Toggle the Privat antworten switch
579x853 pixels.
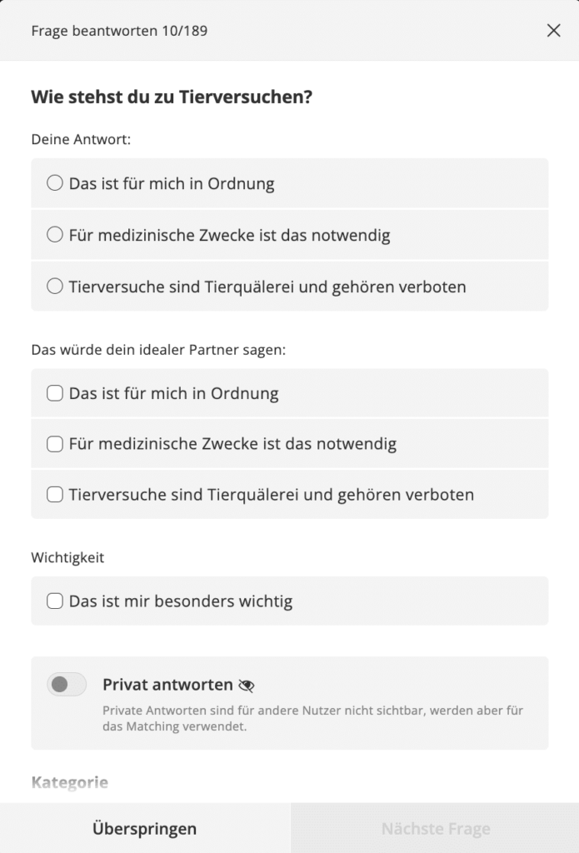click(x=67, y=685)
